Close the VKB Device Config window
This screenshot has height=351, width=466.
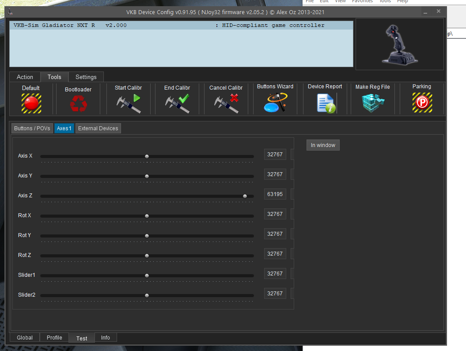[438, 11]
